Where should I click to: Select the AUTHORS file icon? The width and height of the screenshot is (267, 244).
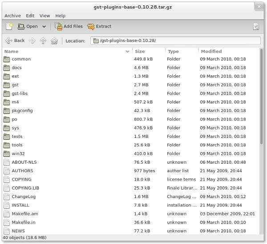point(7,171)
